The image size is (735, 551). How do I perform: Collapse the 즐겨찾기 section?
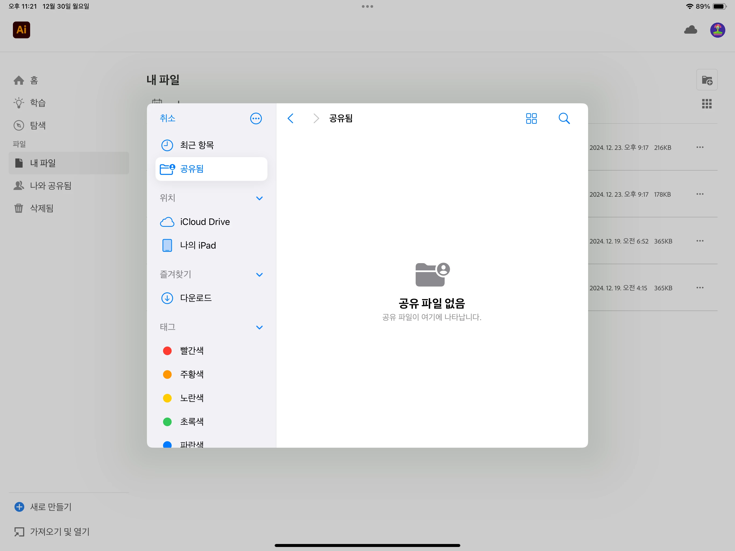259,274
